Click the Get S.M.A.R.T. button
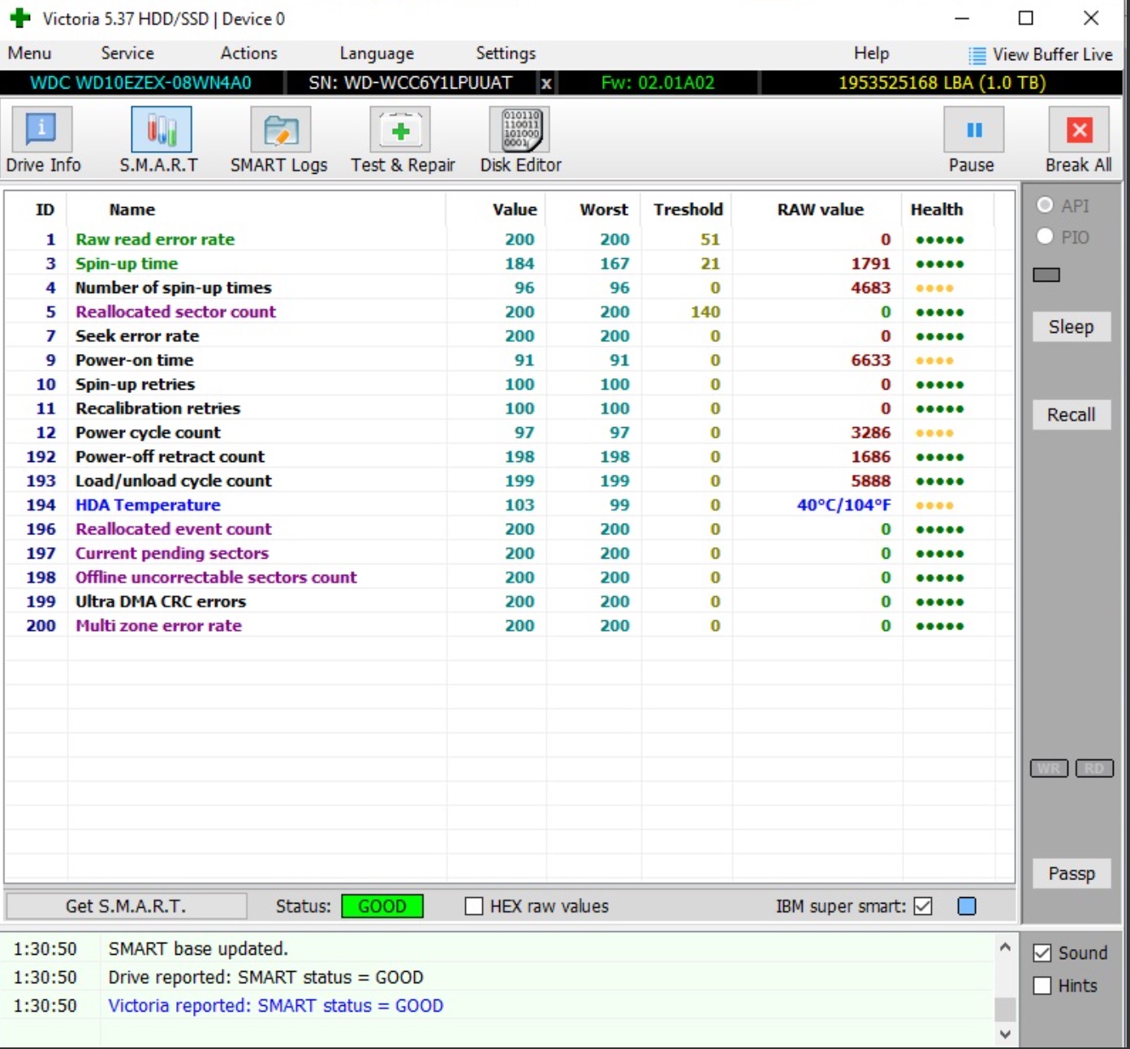Screen dimensions: 1130x1049 tap(127, 906)
